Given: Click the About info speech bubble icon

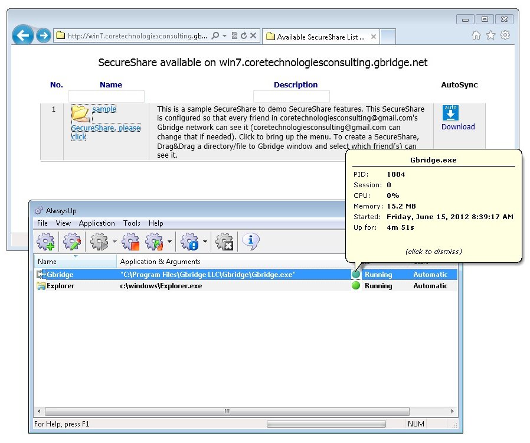Looking at the screenshot, I should pyautogui.click(x=251, y=242).
